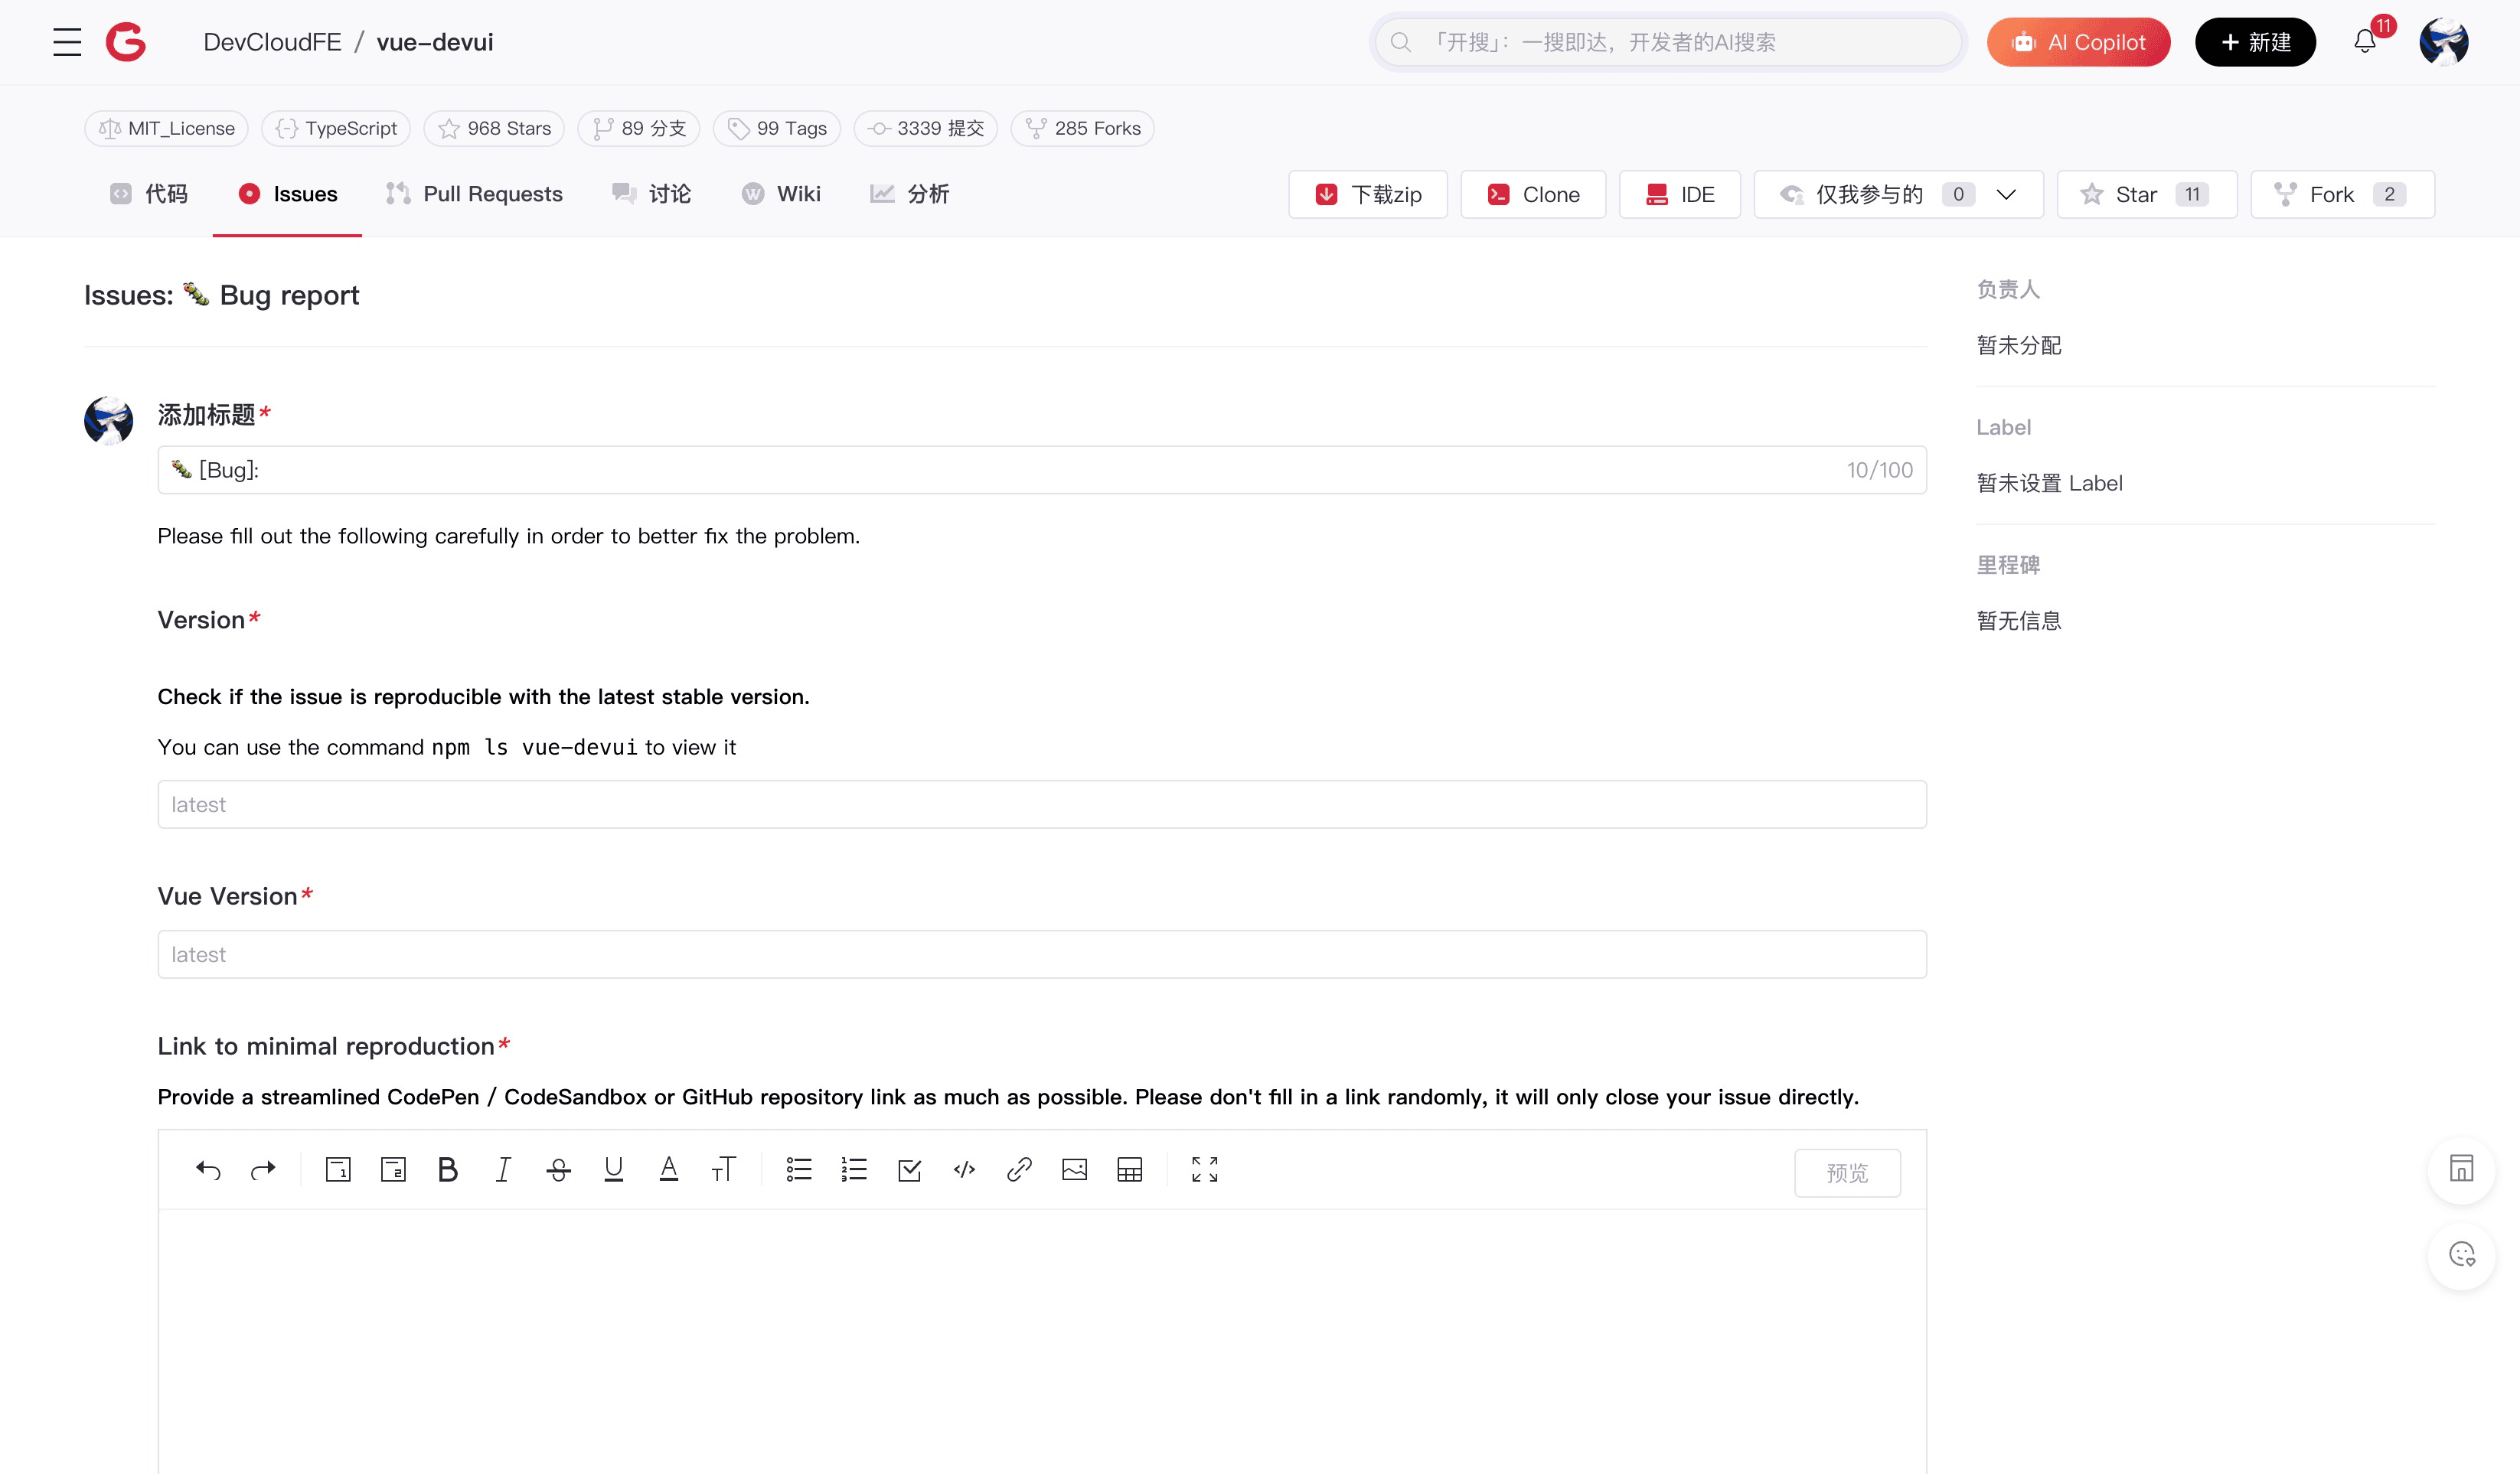Open the assignee setting showing 暂未分配
2520x1474 pixels.
tap(2018, 345)
